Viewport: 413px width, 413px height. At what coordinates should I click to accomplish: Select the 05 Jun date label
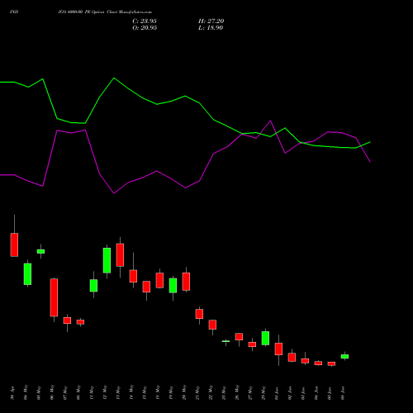point(330,393)
